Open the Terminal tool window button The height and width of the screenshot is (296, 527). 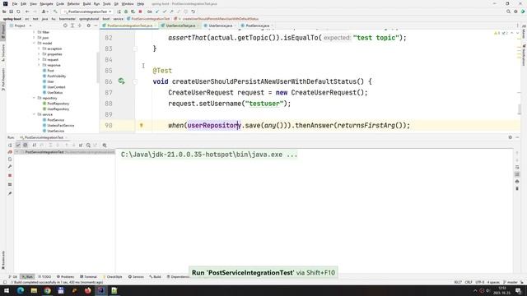[88, 276]
